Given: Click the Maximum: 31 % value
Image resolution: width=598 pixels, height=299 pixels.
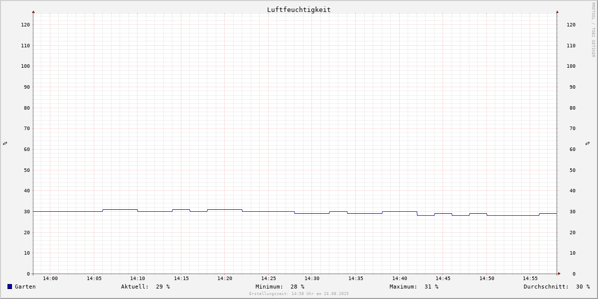Looking at the screenshot, I should coord(414,287).
